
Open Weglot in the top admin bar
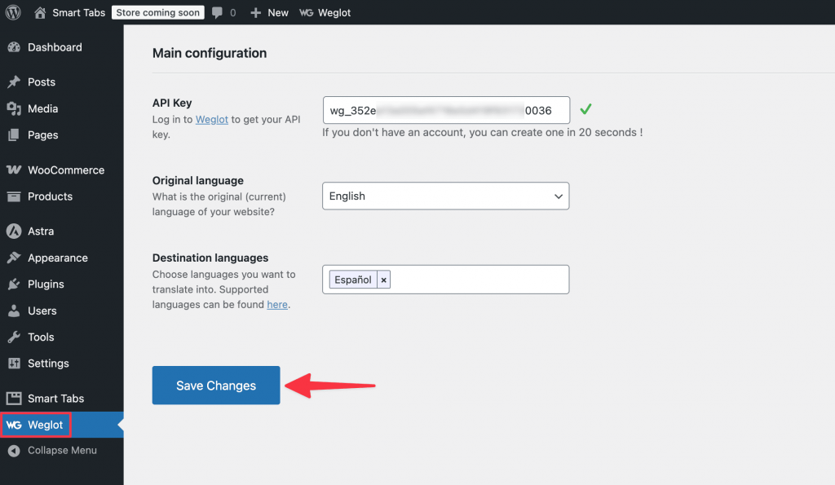point(325,13)
